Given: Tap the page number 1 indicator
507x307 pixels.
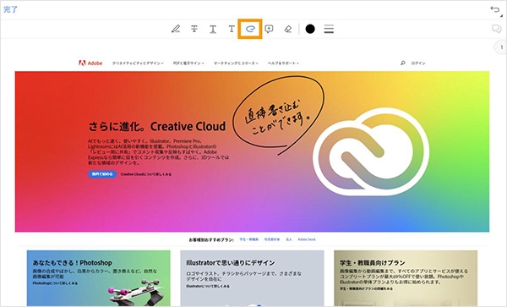Looking at the screenshot, I should pos(500,47).
